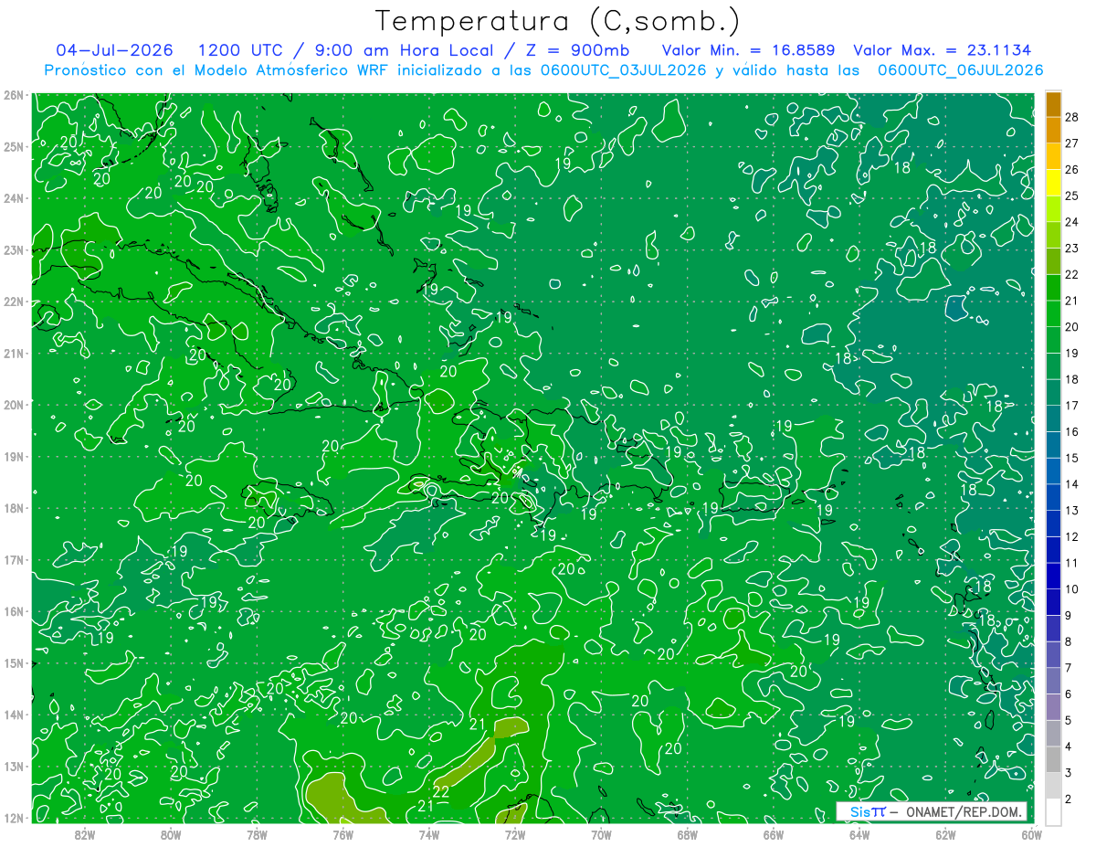
Task: Click the color scale label "10"
Action: click(1071, 588)
